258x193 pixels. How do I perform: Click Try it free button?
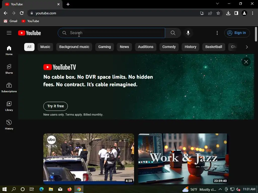click(55, 106)
